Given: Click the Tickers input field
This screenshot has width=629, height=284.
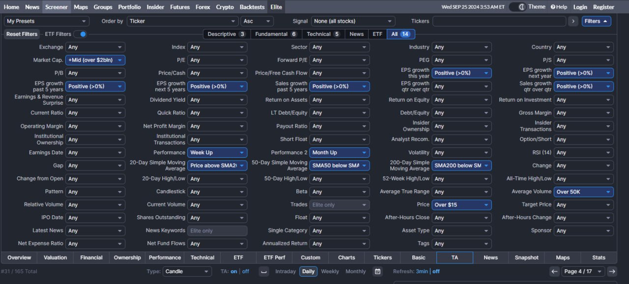Looking at the screenshot, I should click(x=499, y=21).
